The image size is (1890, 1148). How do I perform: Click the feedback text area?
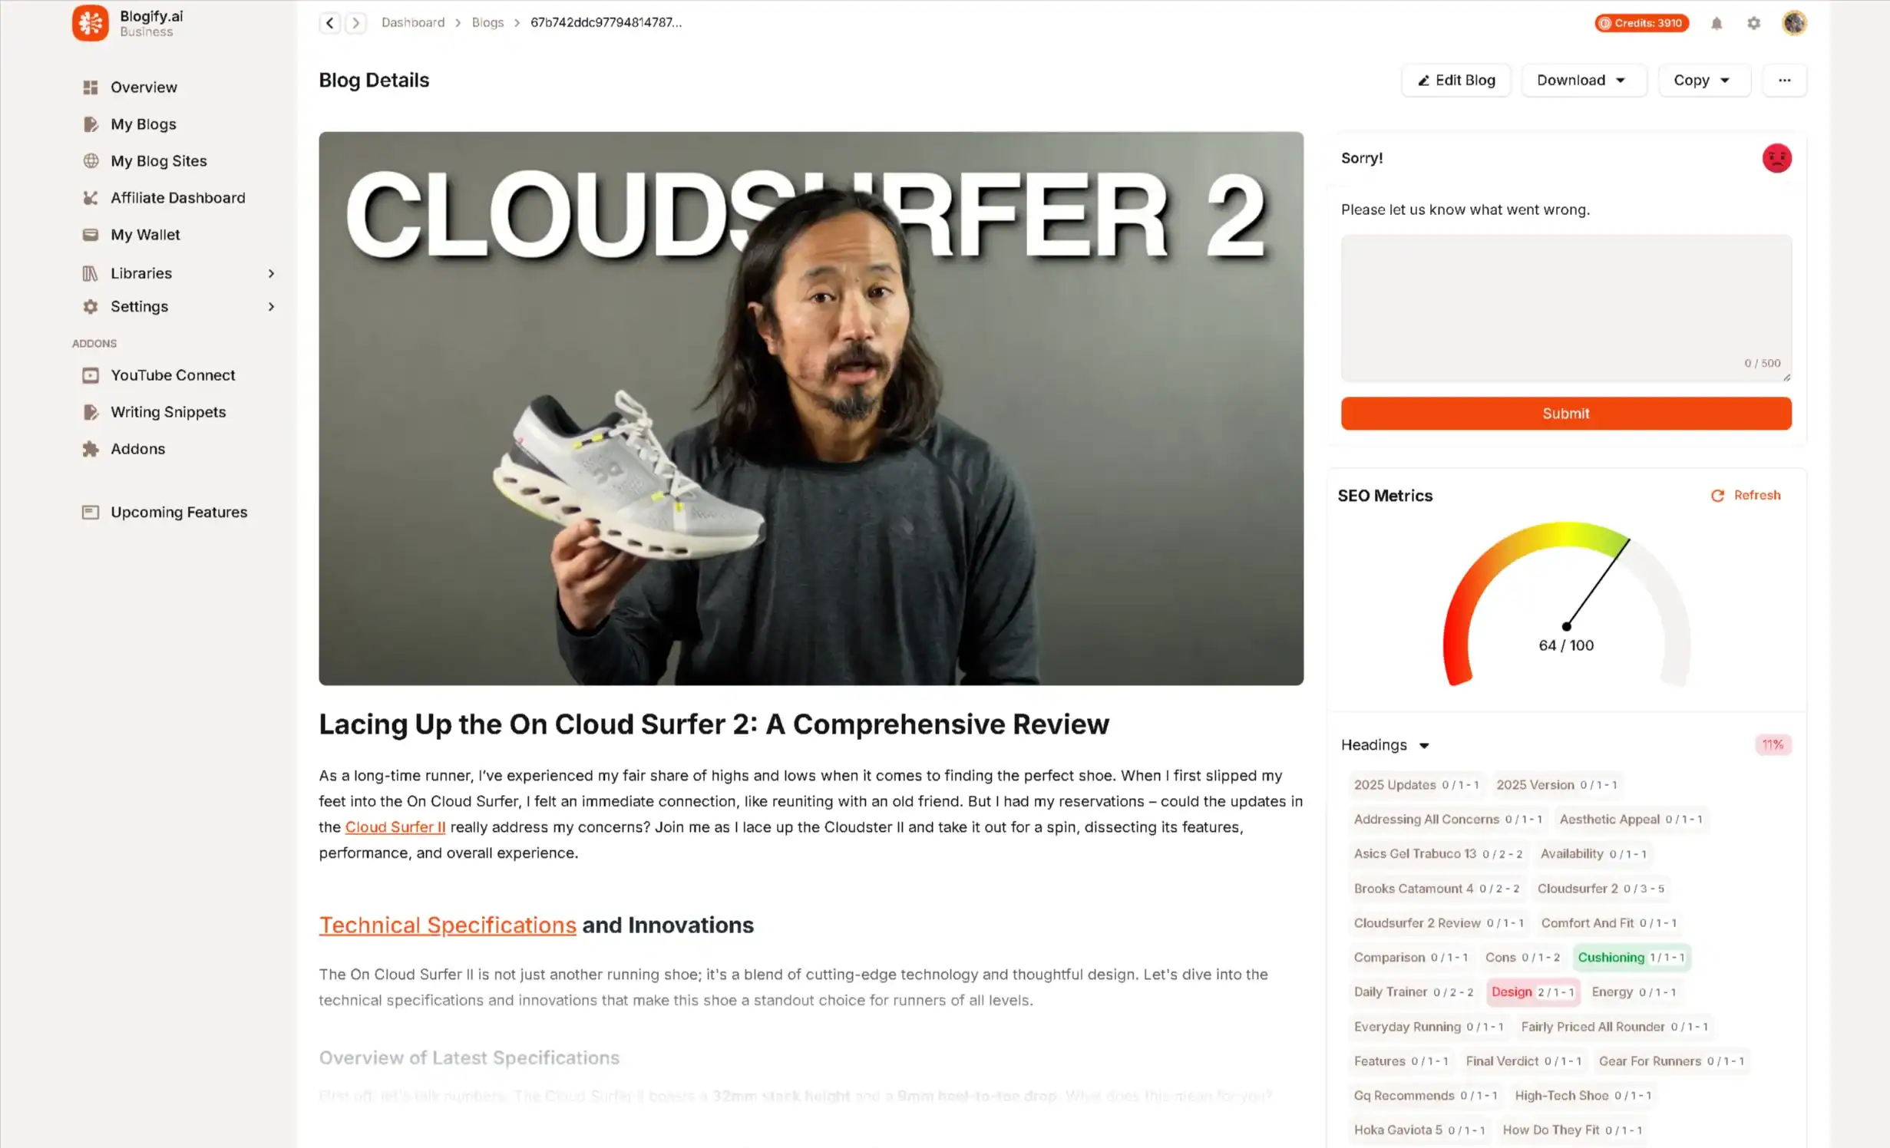pyautogui.click(x=1566, y=308)
